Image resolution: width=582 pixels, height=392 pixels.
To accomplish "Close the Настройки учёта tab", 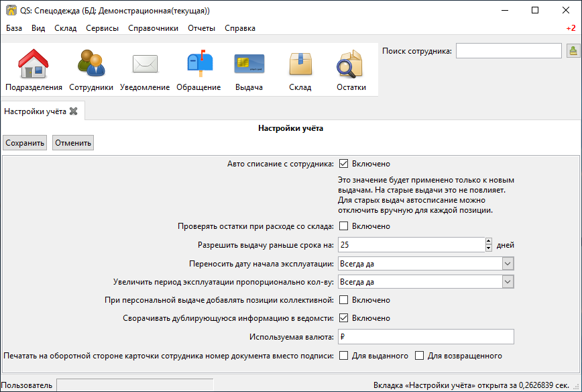I will click(74, 111).
